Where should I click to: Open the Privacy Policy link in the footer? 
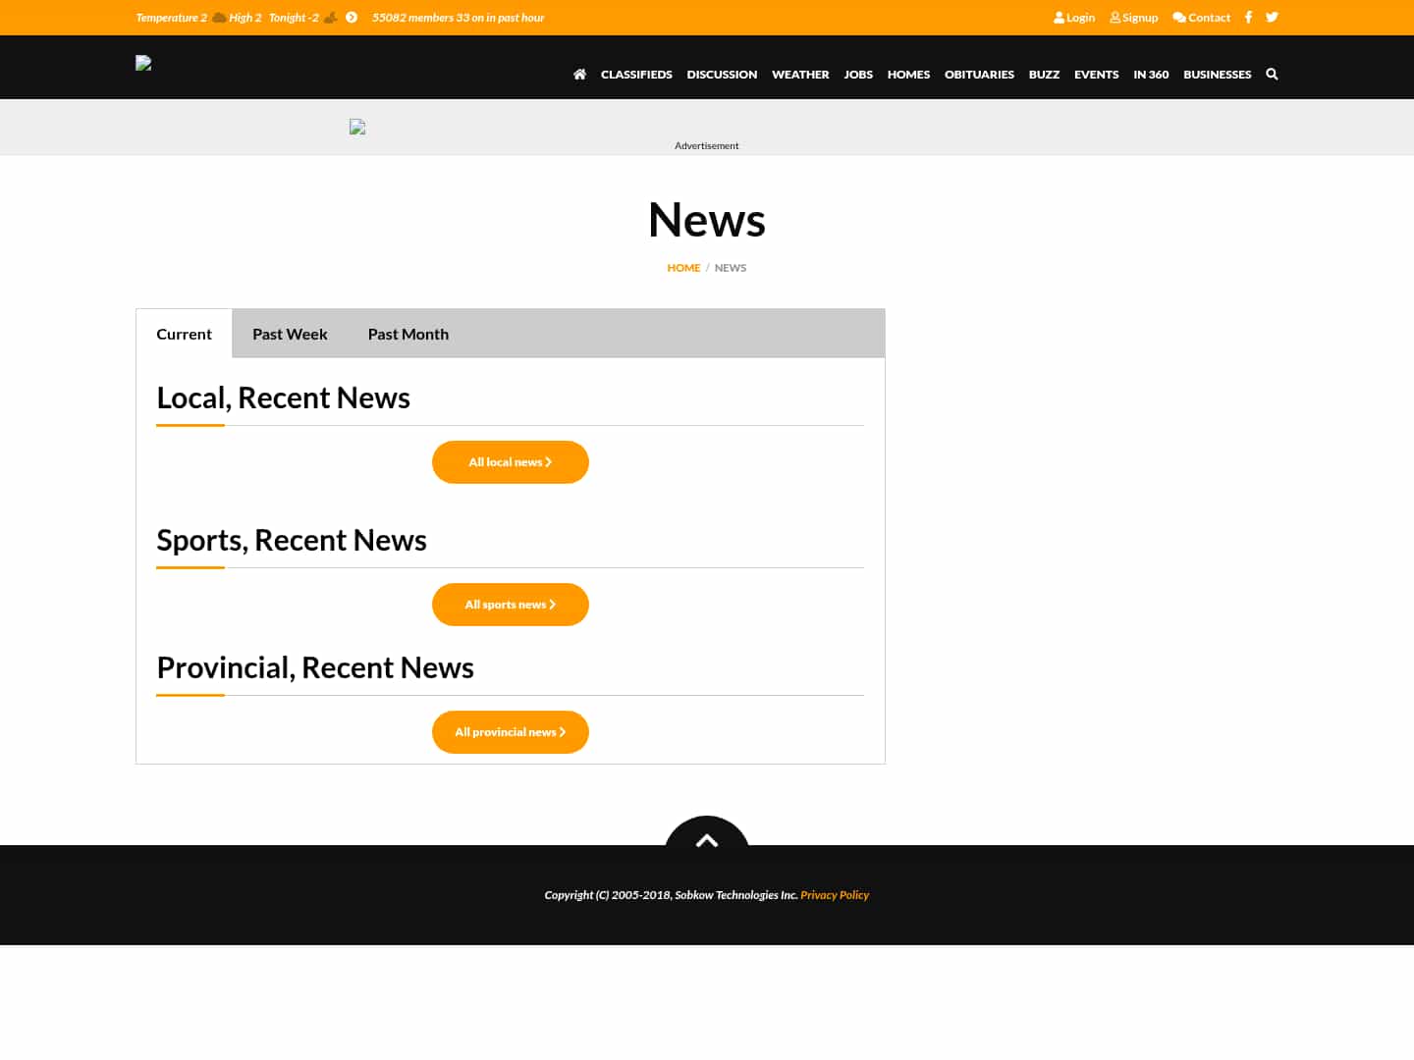835,894
